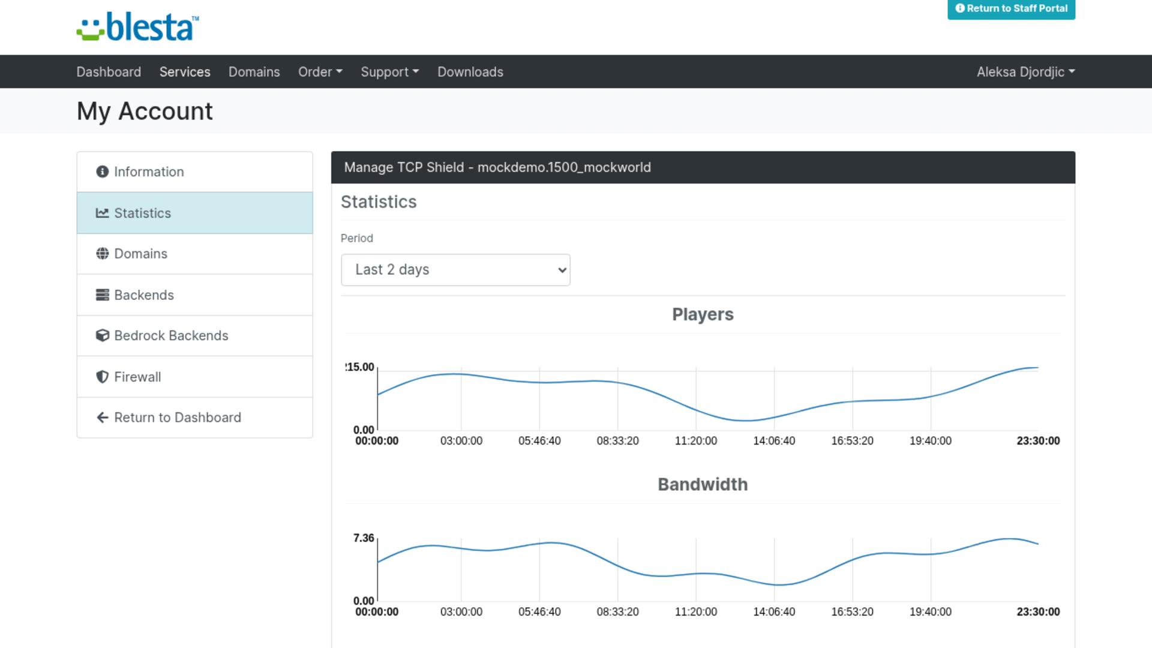Select the Bedrock Backends sidebar tab
This screenshot has height=648, width=1152.
195,336
